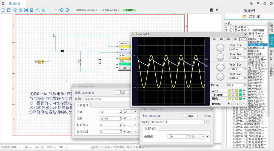Toggle Trigger orange channel button
Screen dimensions: 274x151
(x=237, y=94)
